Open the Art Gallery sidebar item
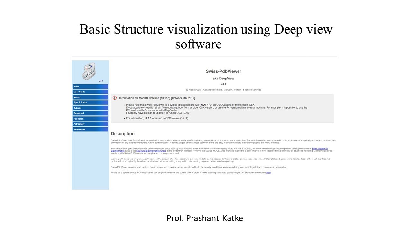Image resolution: width=412 pixels, height=232 pixels. pyautogui.click(x=90, y=124)
